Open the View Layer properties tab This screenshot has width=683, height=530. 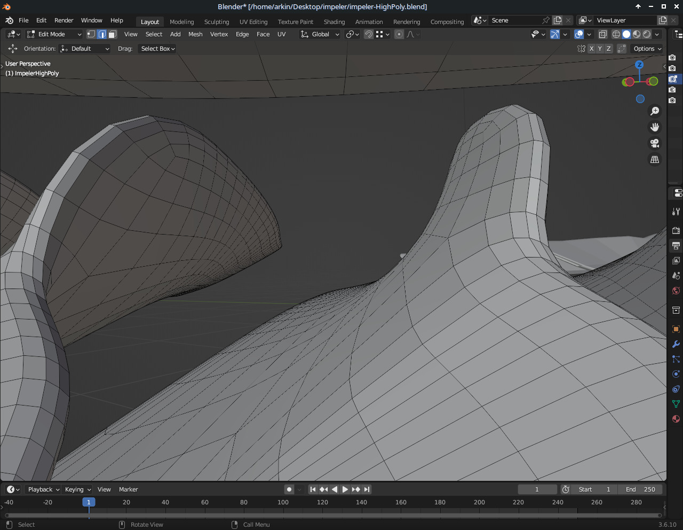coord(676,261)
